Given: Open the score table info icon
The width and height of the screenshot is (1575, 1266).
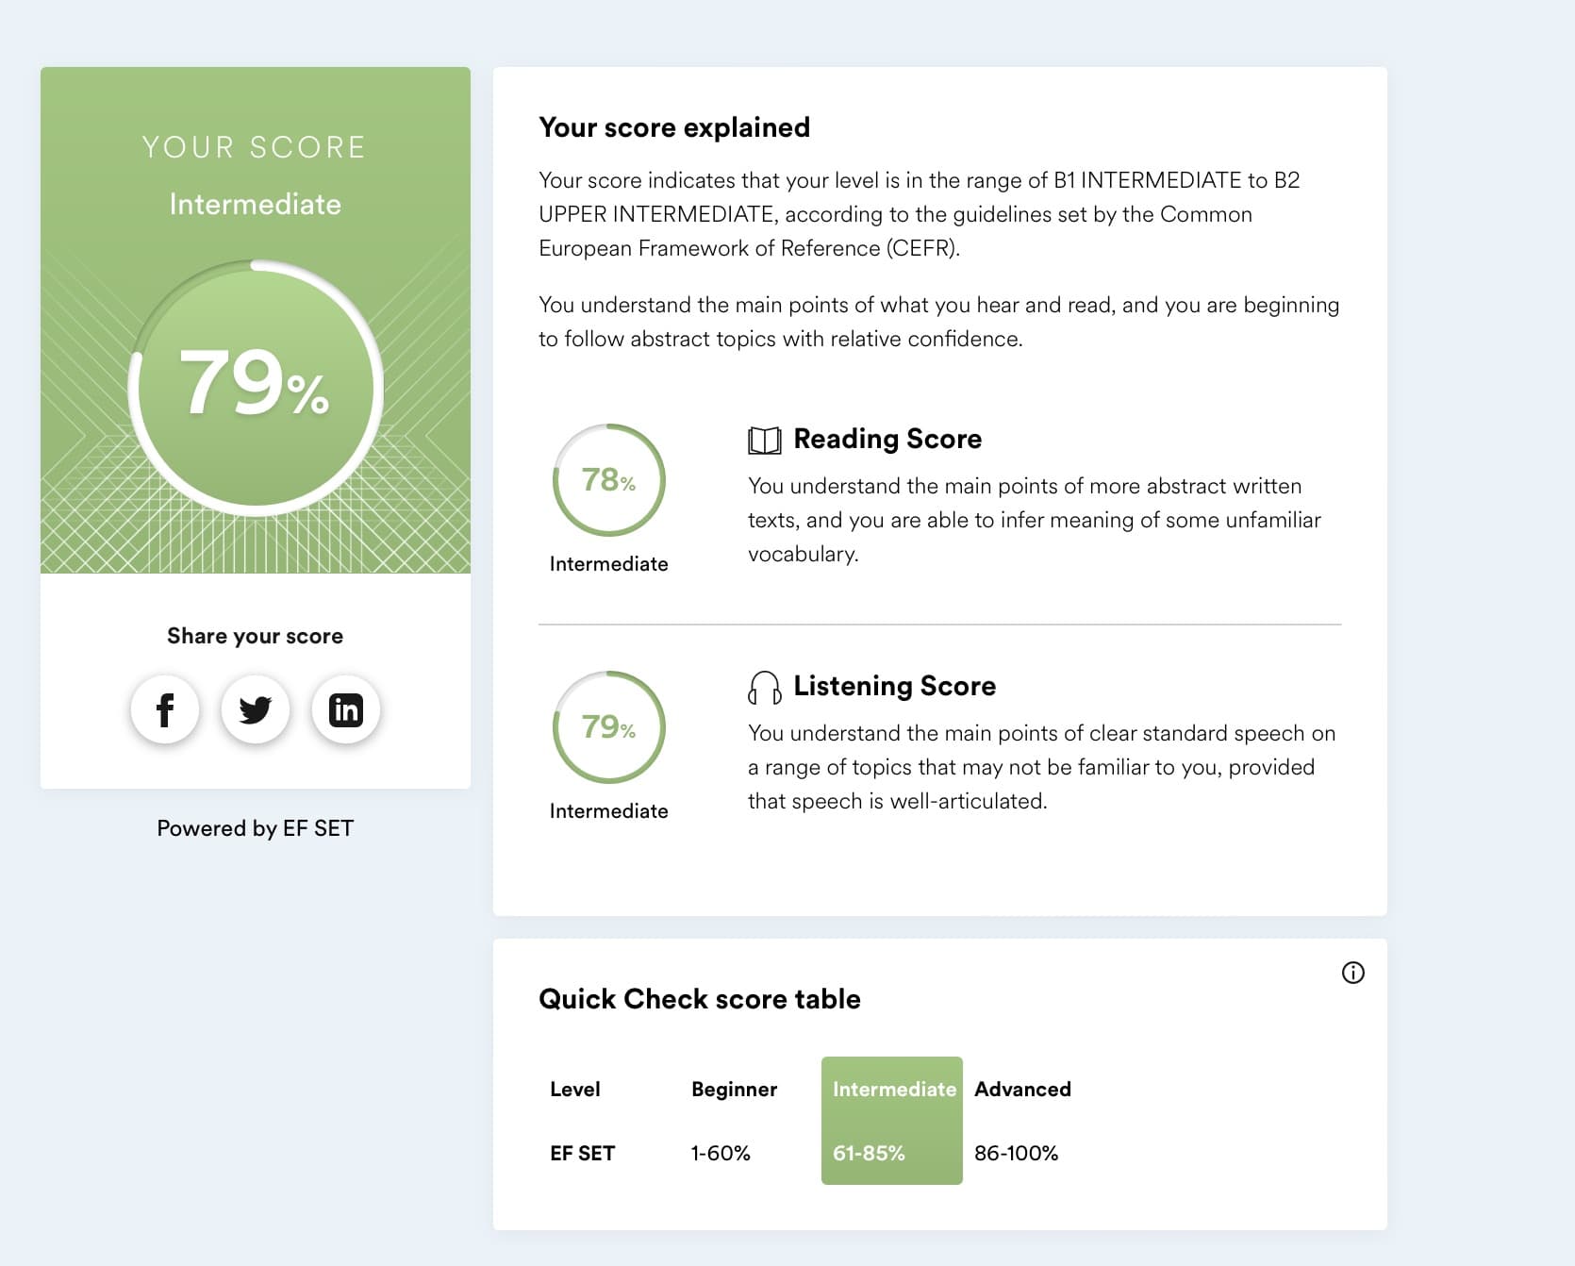Looking at the screenshot, I should 1352,973.
